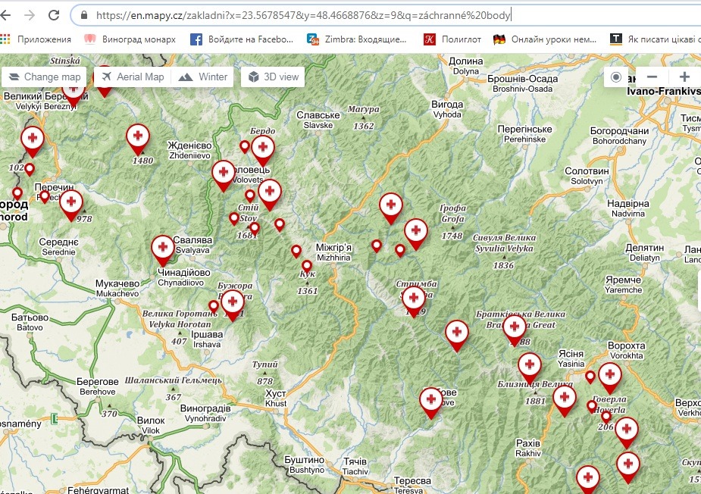Open the Полиглот bookmark
The image size is (701, 494).
tap(452, 39)
